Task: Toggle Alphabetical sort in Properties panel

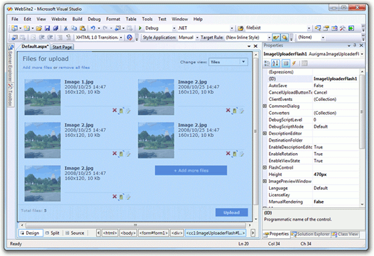Action: [275, 63]
